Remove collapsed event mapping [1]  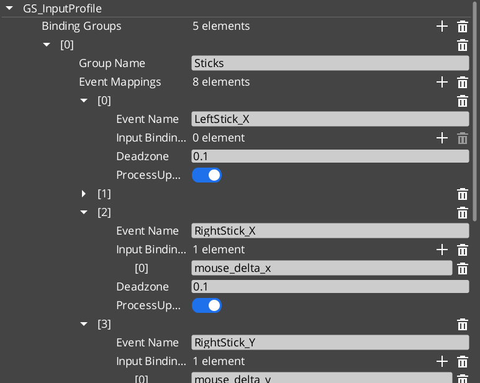[462, 194]
